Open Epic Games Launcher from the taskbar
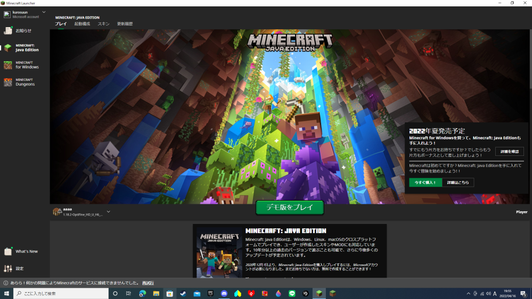This screenshot has width=532, height=299. [210, 293]
